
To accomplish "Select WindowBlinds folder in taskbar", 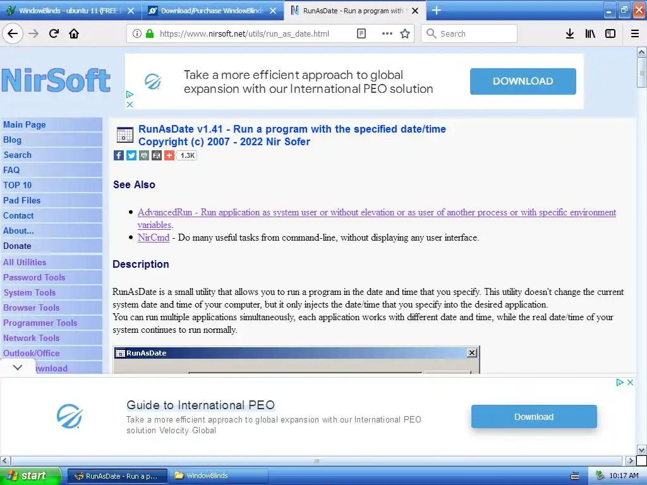I will 218,476.
